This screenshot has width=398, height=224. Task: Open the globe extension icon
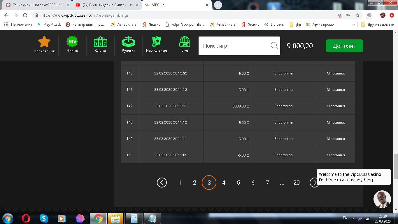369,15
